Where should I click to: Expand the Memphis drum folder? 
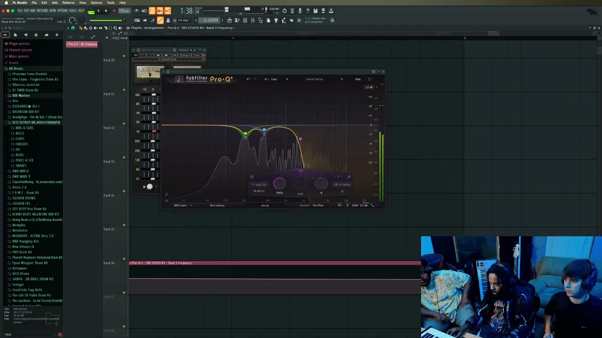(18, 225)
